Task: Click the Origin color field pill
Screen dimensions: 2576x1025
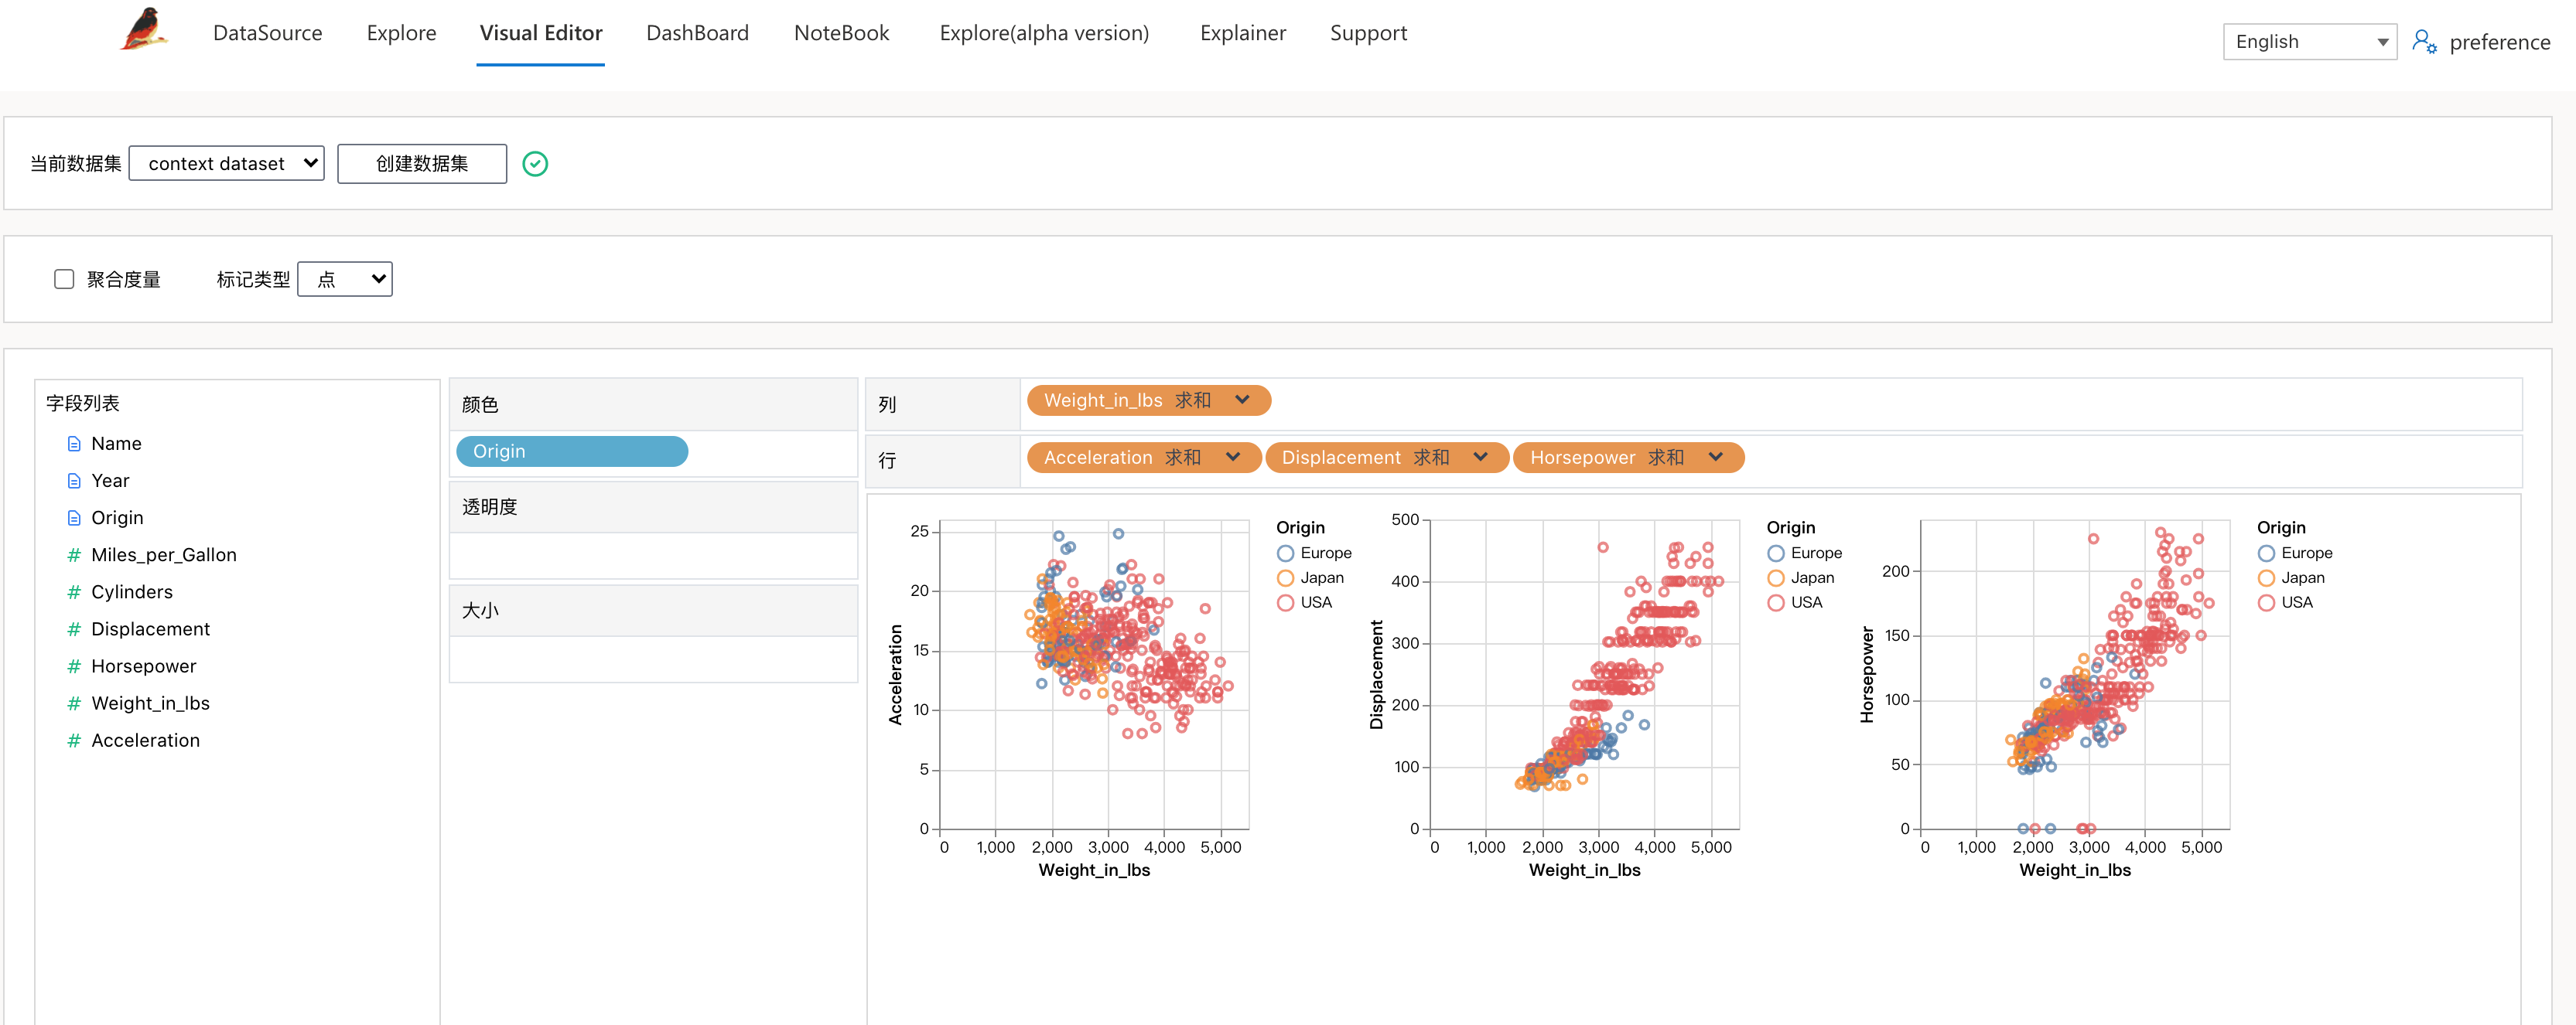Action: click(571, 451)
